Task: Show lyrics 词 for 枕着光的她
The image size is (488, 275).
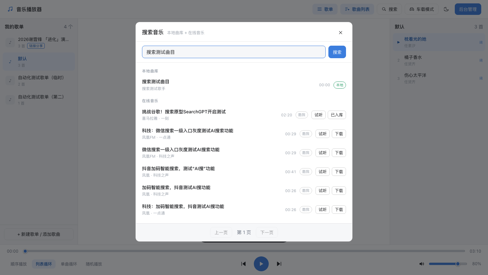Action: click(481, 42)
